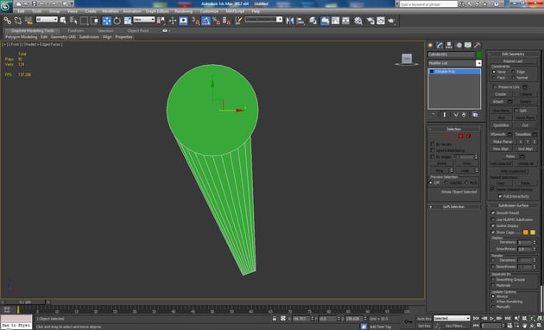Choose the Rectangular Selection Region tool
544x330 pixels.
84,21
